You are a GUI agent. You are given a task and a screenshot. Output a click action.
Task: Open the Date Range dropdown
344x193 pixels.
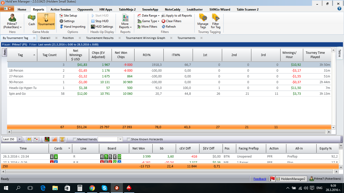[x=149, y=16]
